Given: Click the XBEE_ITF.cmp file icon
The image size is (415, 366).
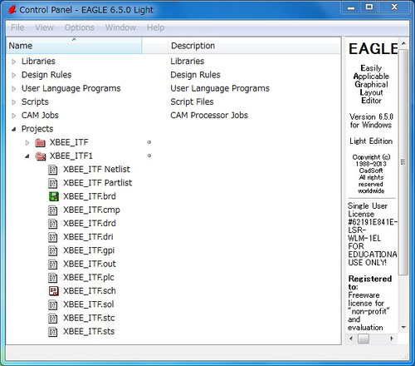Looking at the screenshot, I should (53, 210).
